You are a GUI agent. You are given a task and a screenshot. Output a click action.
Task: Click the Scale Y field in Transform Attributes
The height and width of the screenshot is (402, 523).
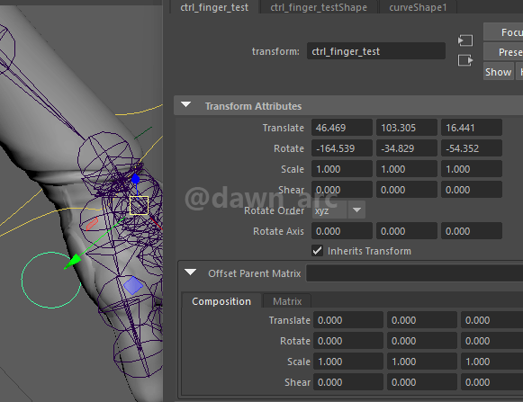tap(407, 169)
